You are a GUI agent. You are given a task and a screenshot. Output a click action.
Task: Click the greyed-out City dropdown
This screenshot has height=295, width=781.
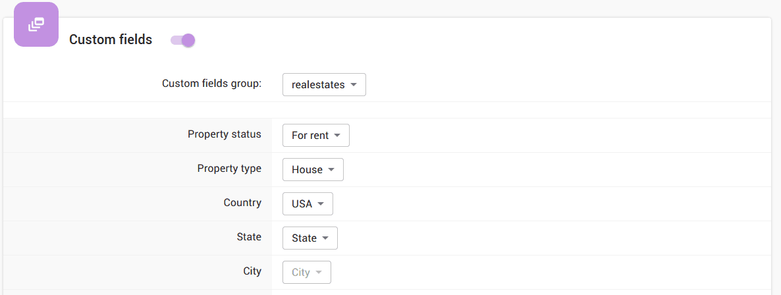[x=306, y=273]
